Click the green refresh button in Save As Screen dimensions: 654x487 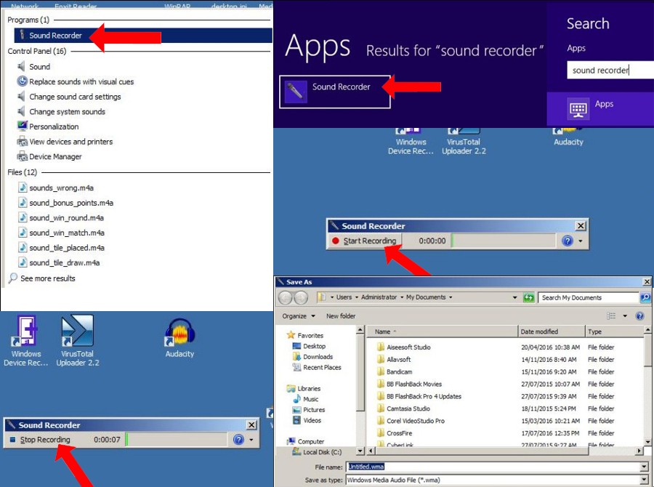point(529,297)
